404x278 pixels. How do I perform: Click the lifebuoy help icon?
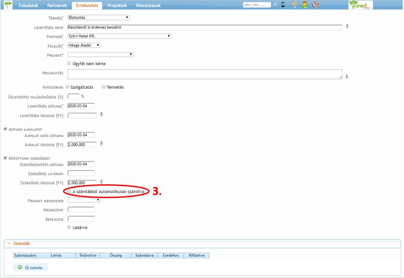(x=315, y=5)
